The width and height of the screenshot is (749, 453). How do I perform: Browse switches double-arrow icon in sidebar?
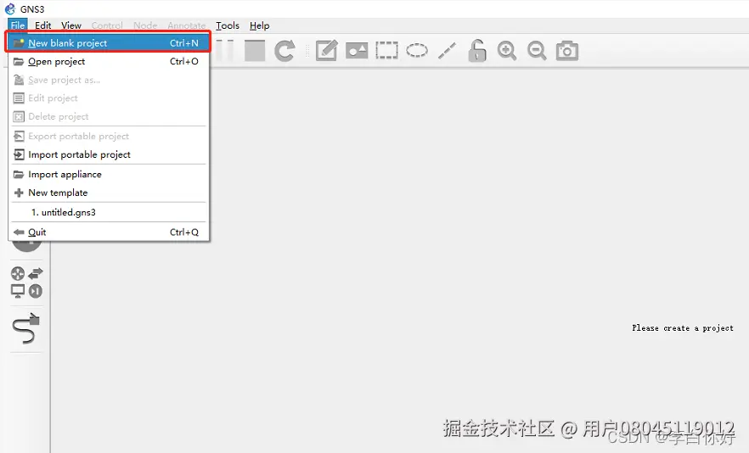36,273
